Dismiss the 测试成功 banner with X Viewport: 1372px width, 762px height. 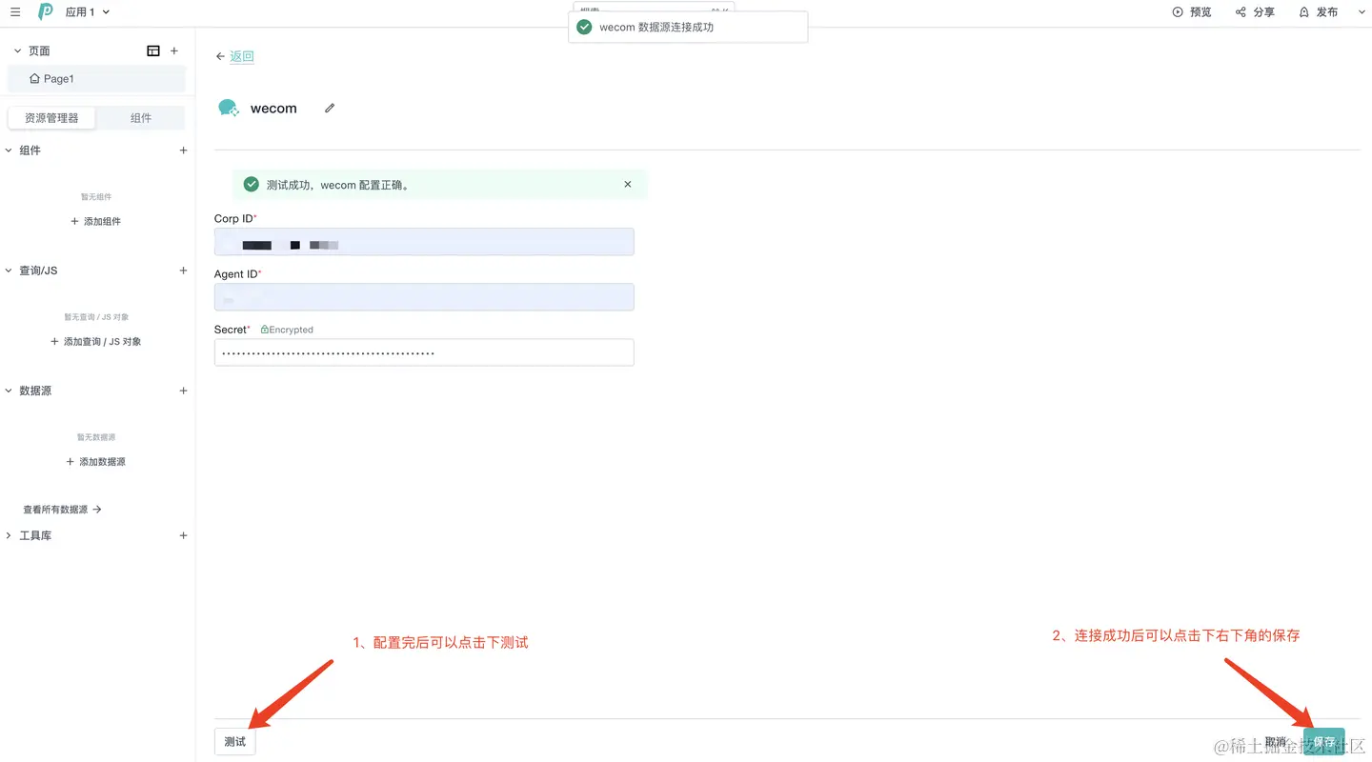point(628,184)
